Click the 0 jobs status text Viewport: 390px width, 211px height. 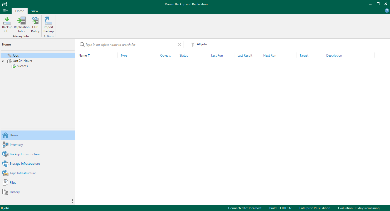click(5, 208)
